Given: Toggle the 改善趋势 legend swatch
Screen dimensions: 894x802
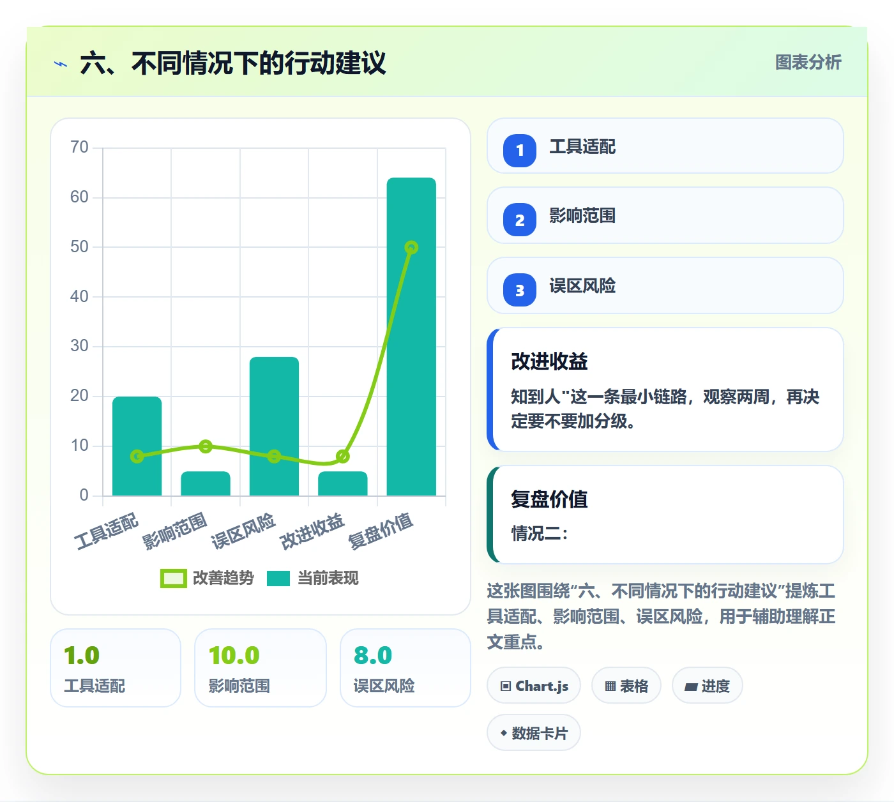Looking at the screenshot, I should [x=173, y=579].
